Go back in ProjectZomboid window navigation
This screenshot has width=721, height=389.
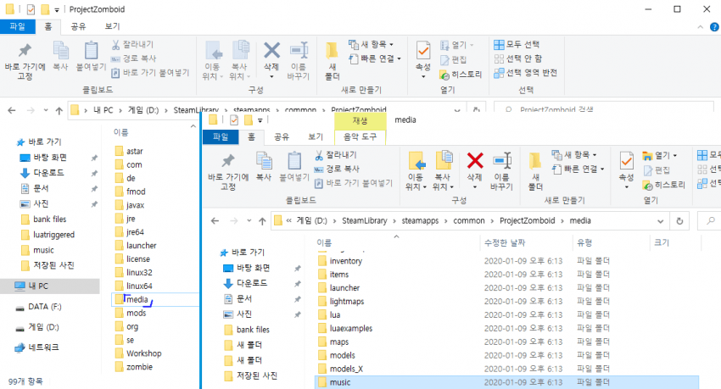pos(12,110)
